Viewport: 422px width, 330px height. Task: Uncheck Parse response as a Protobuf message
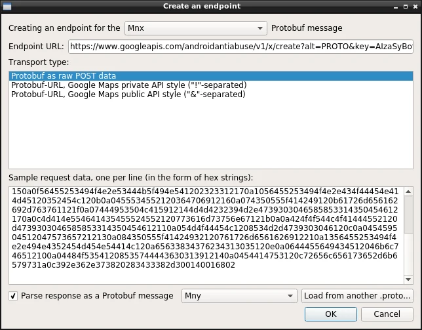tap(13, 296)
